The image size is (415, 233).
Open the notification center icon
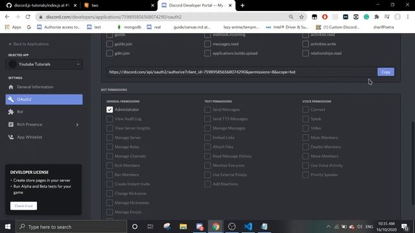(x=405, y=227)
